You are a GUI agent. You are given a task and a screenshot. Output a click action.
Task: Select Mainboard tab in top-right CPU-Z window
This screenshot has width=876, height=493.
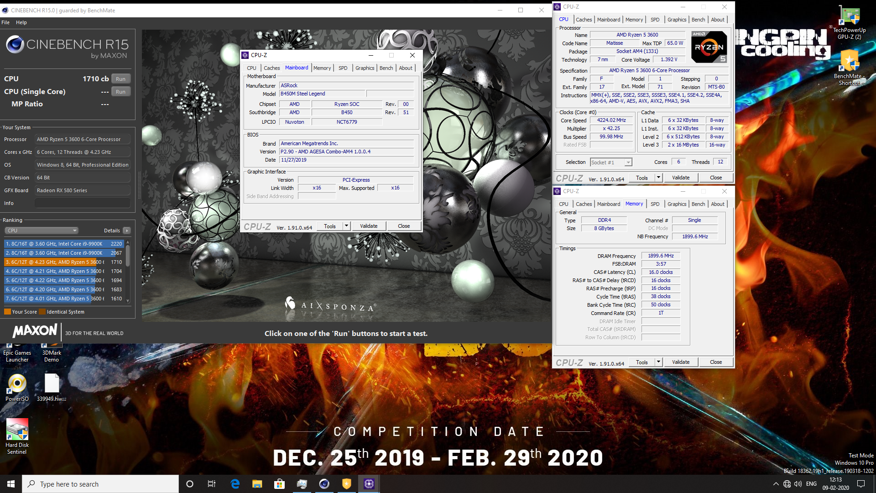point(609,20)
